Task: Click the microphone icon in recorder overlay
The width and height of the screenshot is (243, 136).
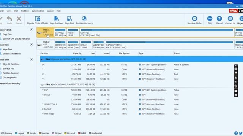Action: point(236,78)
